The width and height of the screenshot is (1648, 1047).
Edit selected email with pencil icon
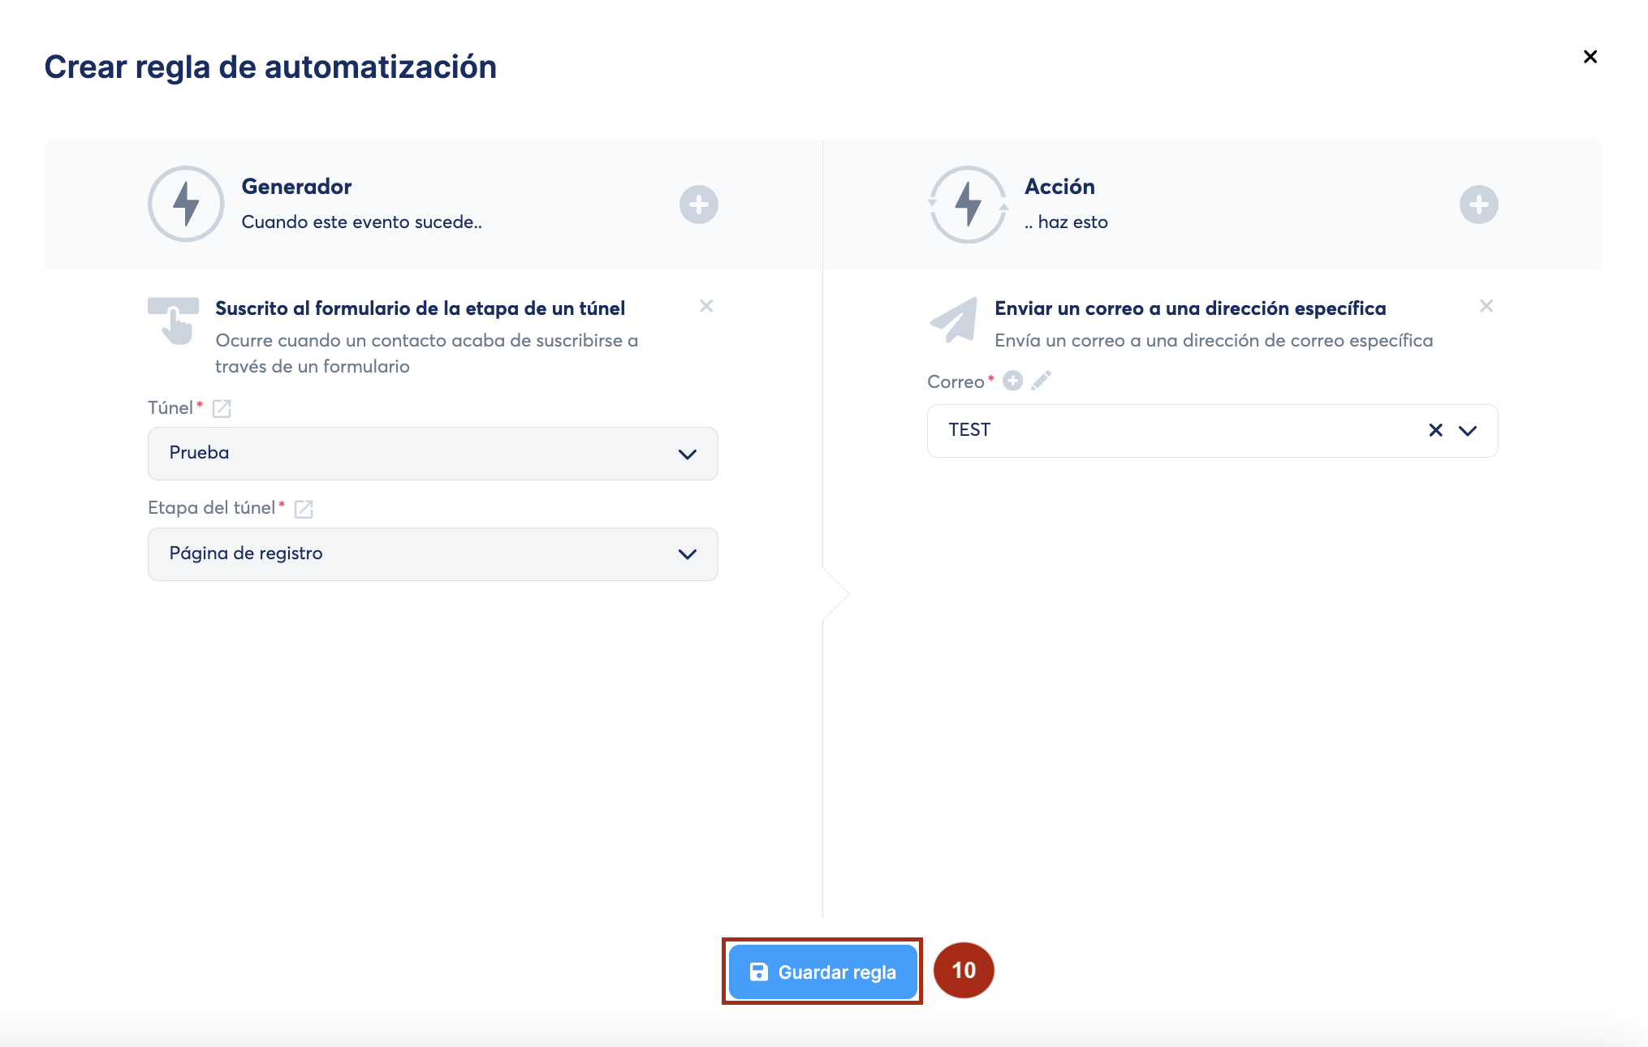point(1042,381)
